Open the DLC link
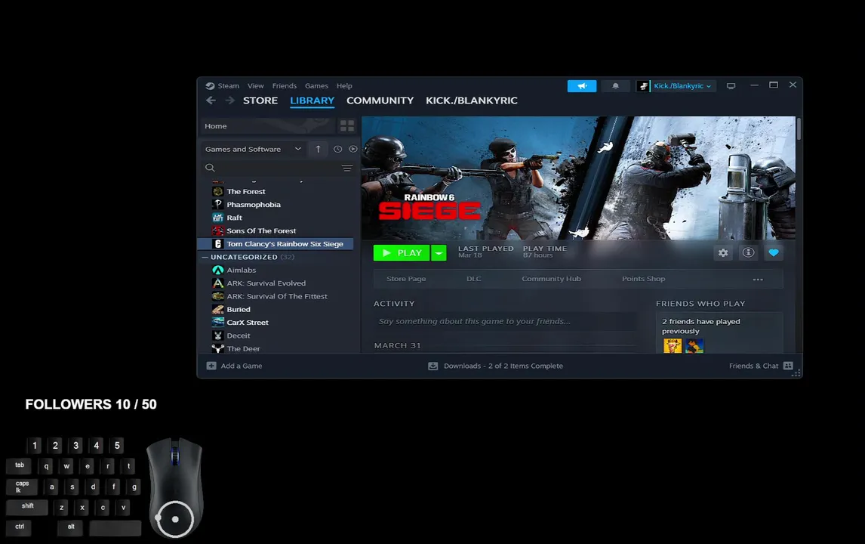The image size is (865, 544). pyautogui.click(x=474, y=279)
